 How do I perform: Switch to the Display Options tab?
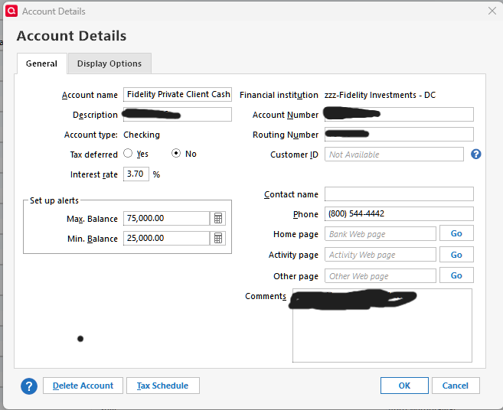(109, 63)
